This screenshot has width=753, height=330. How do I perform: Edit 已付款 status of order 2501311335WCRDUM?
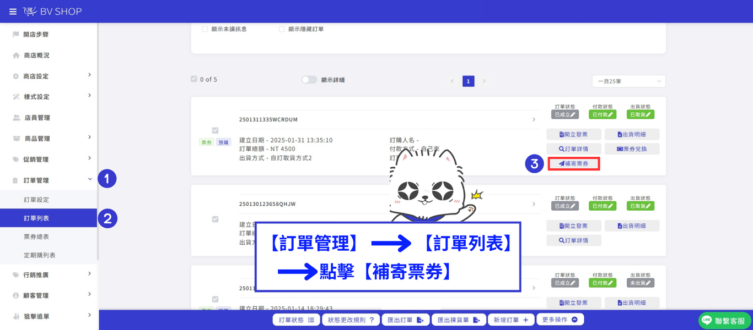(x=603, y=114)
